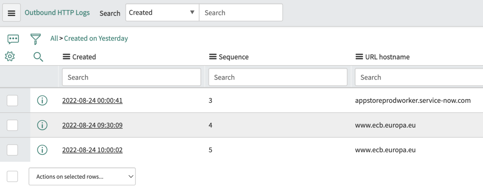
Task: Click the Created on Yesterday breadcrumb
Action: point(96,38)
